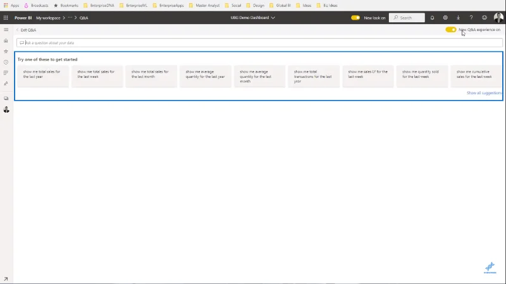Click Show all suggestions link
Screen dimensions: 506x284
(484, 93)
